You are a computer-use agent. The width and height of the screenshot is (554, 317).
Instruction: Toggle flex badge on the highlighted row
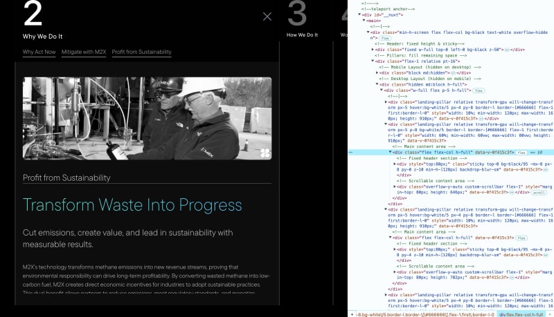click(521, 153)
